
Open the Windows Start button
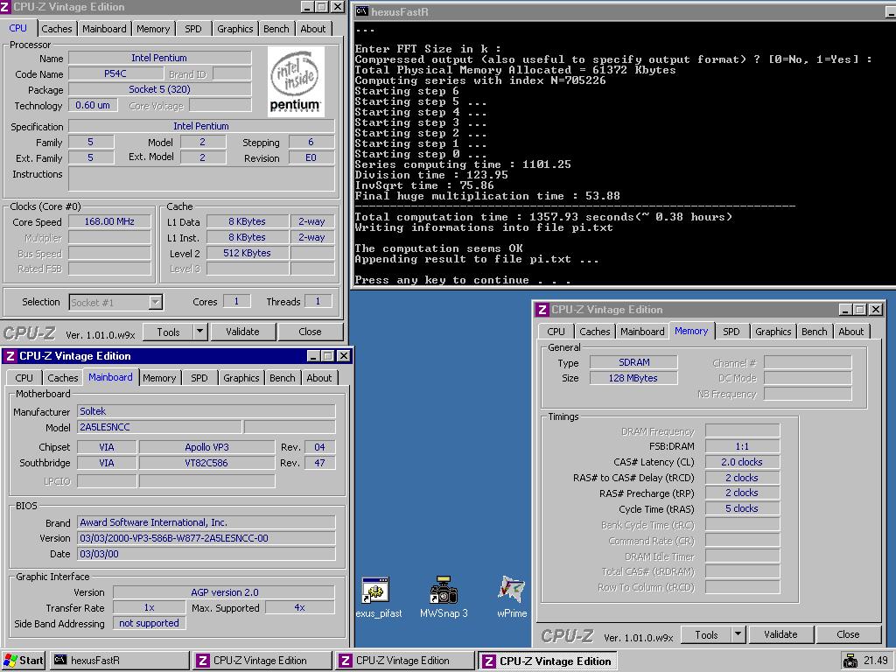(24, 661)
